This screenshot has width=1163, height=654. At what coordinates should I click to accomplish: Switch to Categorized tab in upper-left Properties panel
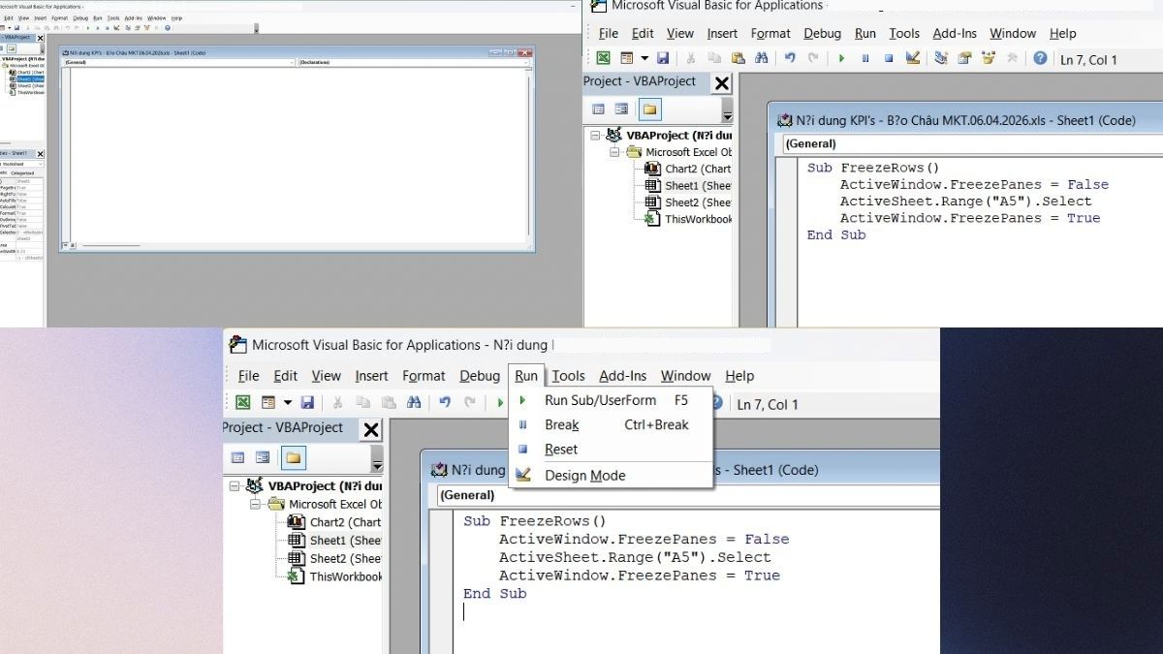tap(22, 172)
